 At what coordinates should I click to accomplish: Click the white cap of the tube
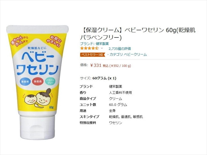pyautogui.click(x=38, y=128)
